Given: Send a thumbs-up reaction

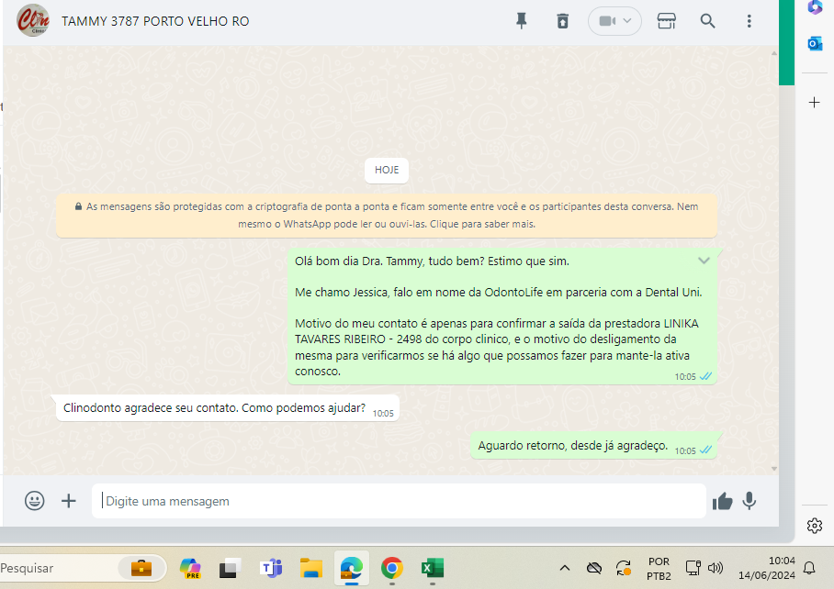Looking at the screenshot, I should coord(722,501).
